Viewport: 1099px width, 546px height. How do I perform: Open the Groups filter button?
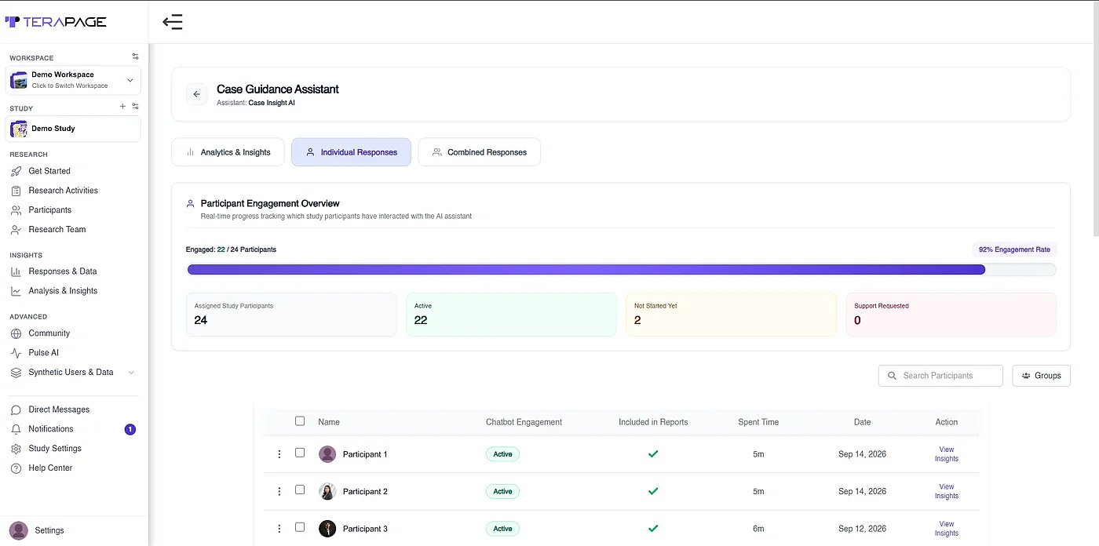[1042, 376]
